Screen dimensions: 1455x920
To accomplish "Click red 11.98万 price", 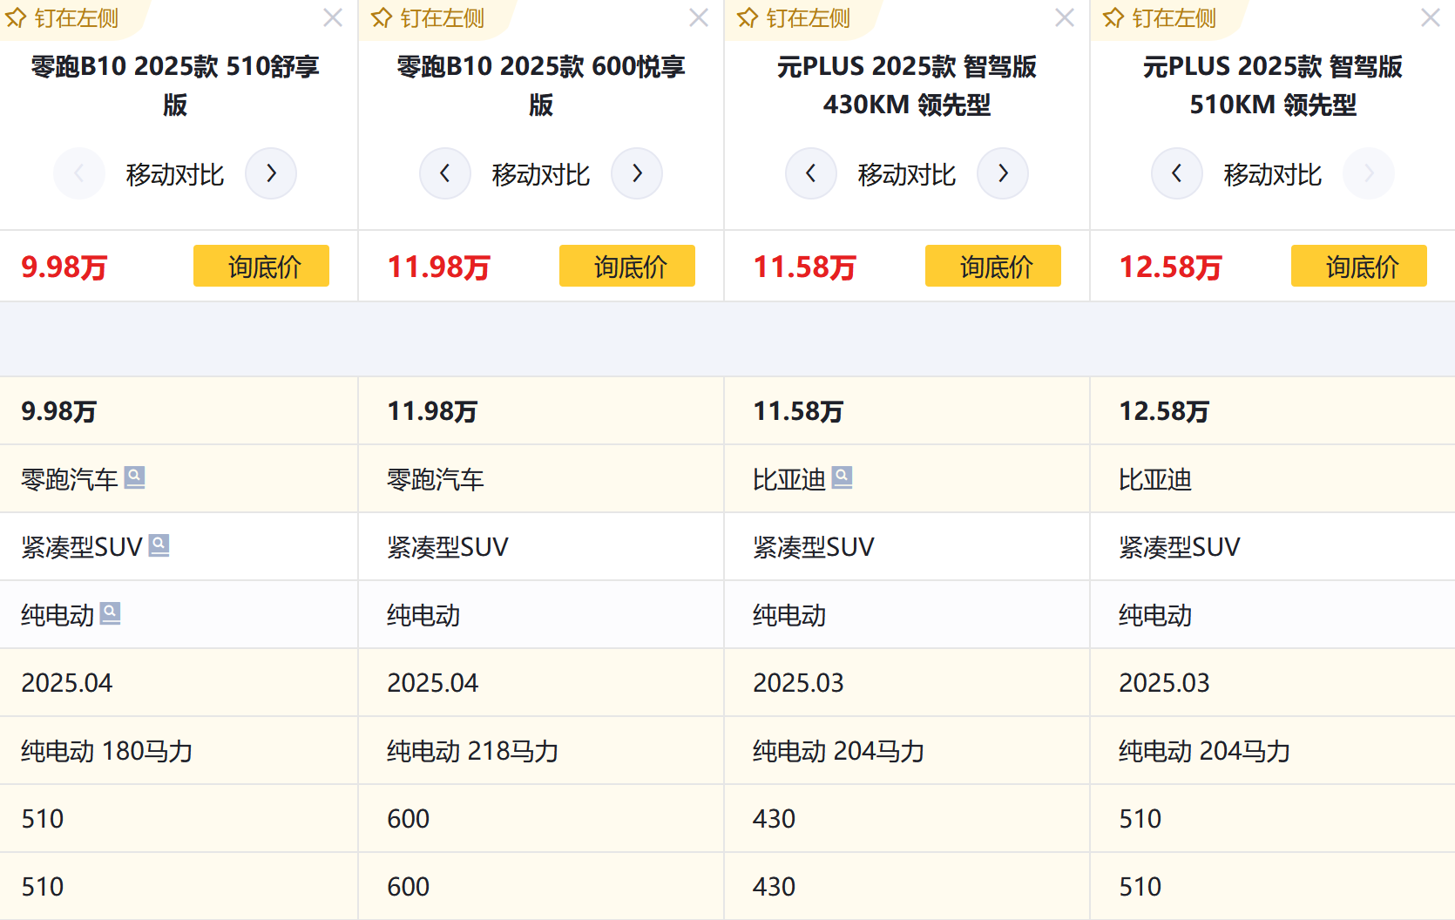I will 438,267.
